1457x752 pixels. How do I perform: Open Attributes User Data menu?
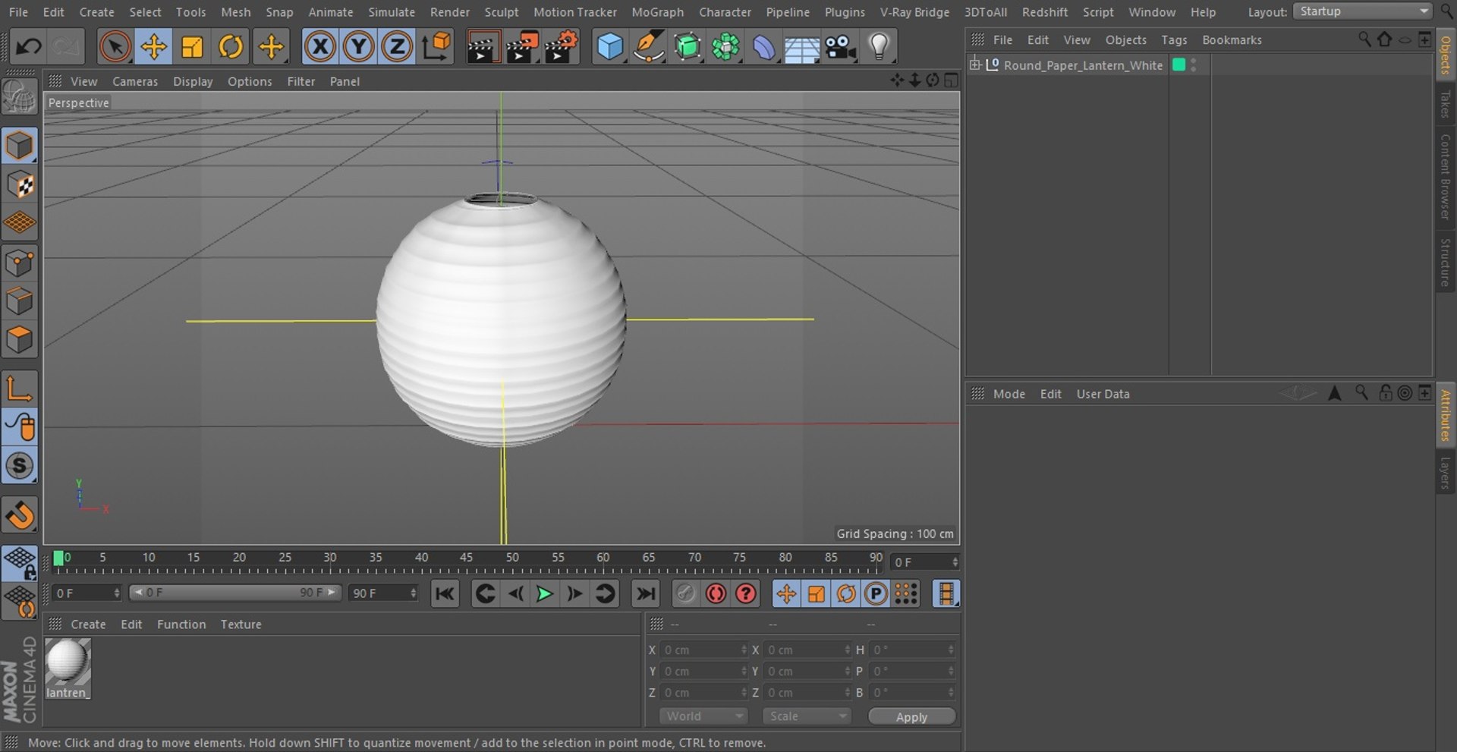[1103, 394]
